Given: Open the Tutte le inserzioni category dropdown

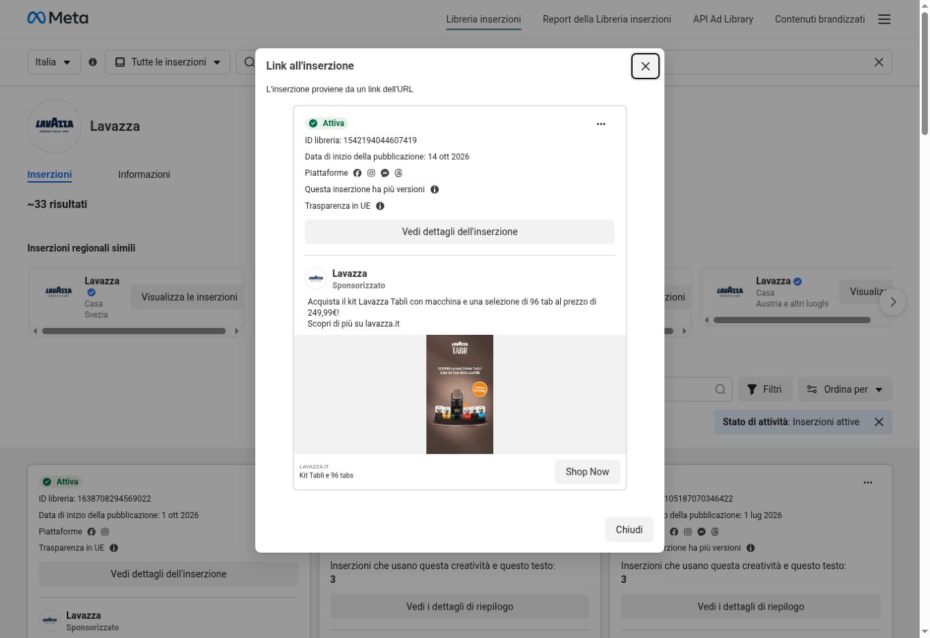Looking at the screenshot, I should (168, 62).
